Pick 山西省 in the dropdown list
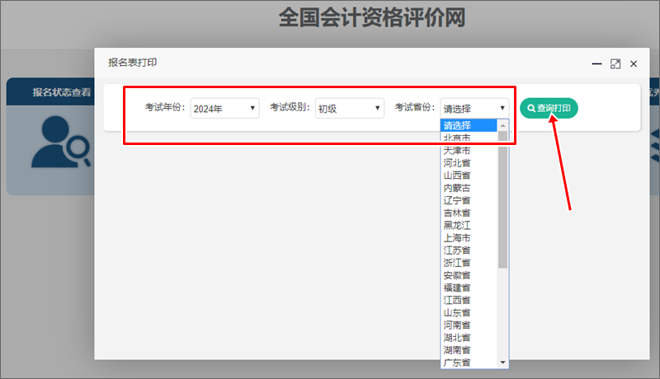The width and height of the screenshot is (660, 379). click(x=469, y=175)
